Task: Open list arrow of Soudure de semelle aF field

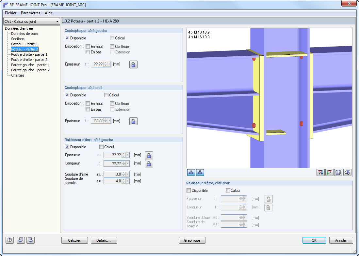Action: (128, 181)
